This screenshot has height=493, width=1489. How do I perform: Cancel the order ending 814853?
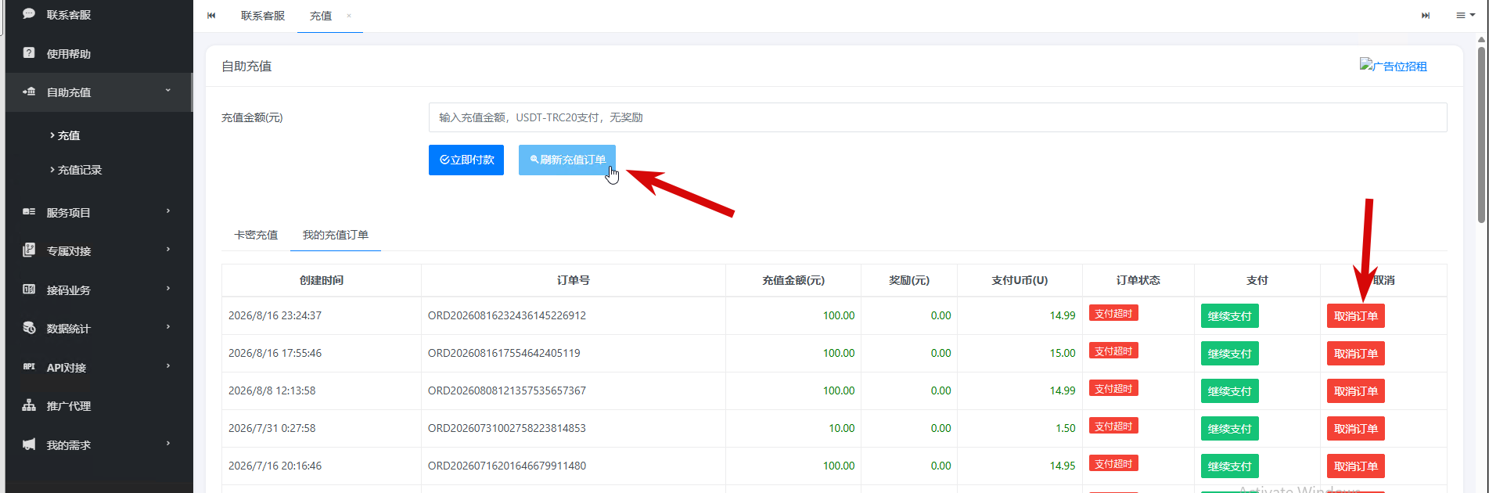[1356, 429]
